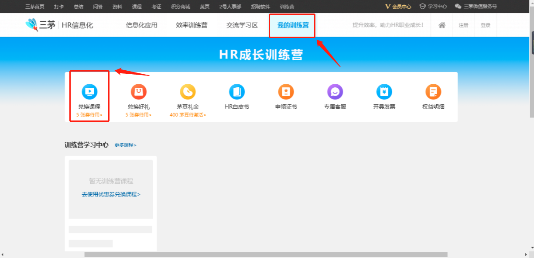Viewport: 534px width, 258px height.
Task: Open the 兑换好礼 gift exchange icon
Action: [139, 92]
